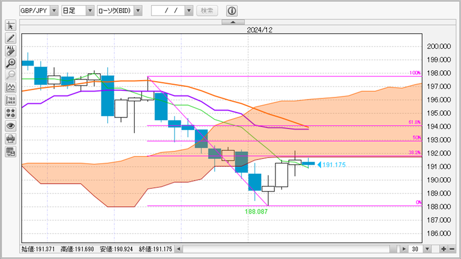
Task: Click the 2024/12 date label
Action: (259, 30)
